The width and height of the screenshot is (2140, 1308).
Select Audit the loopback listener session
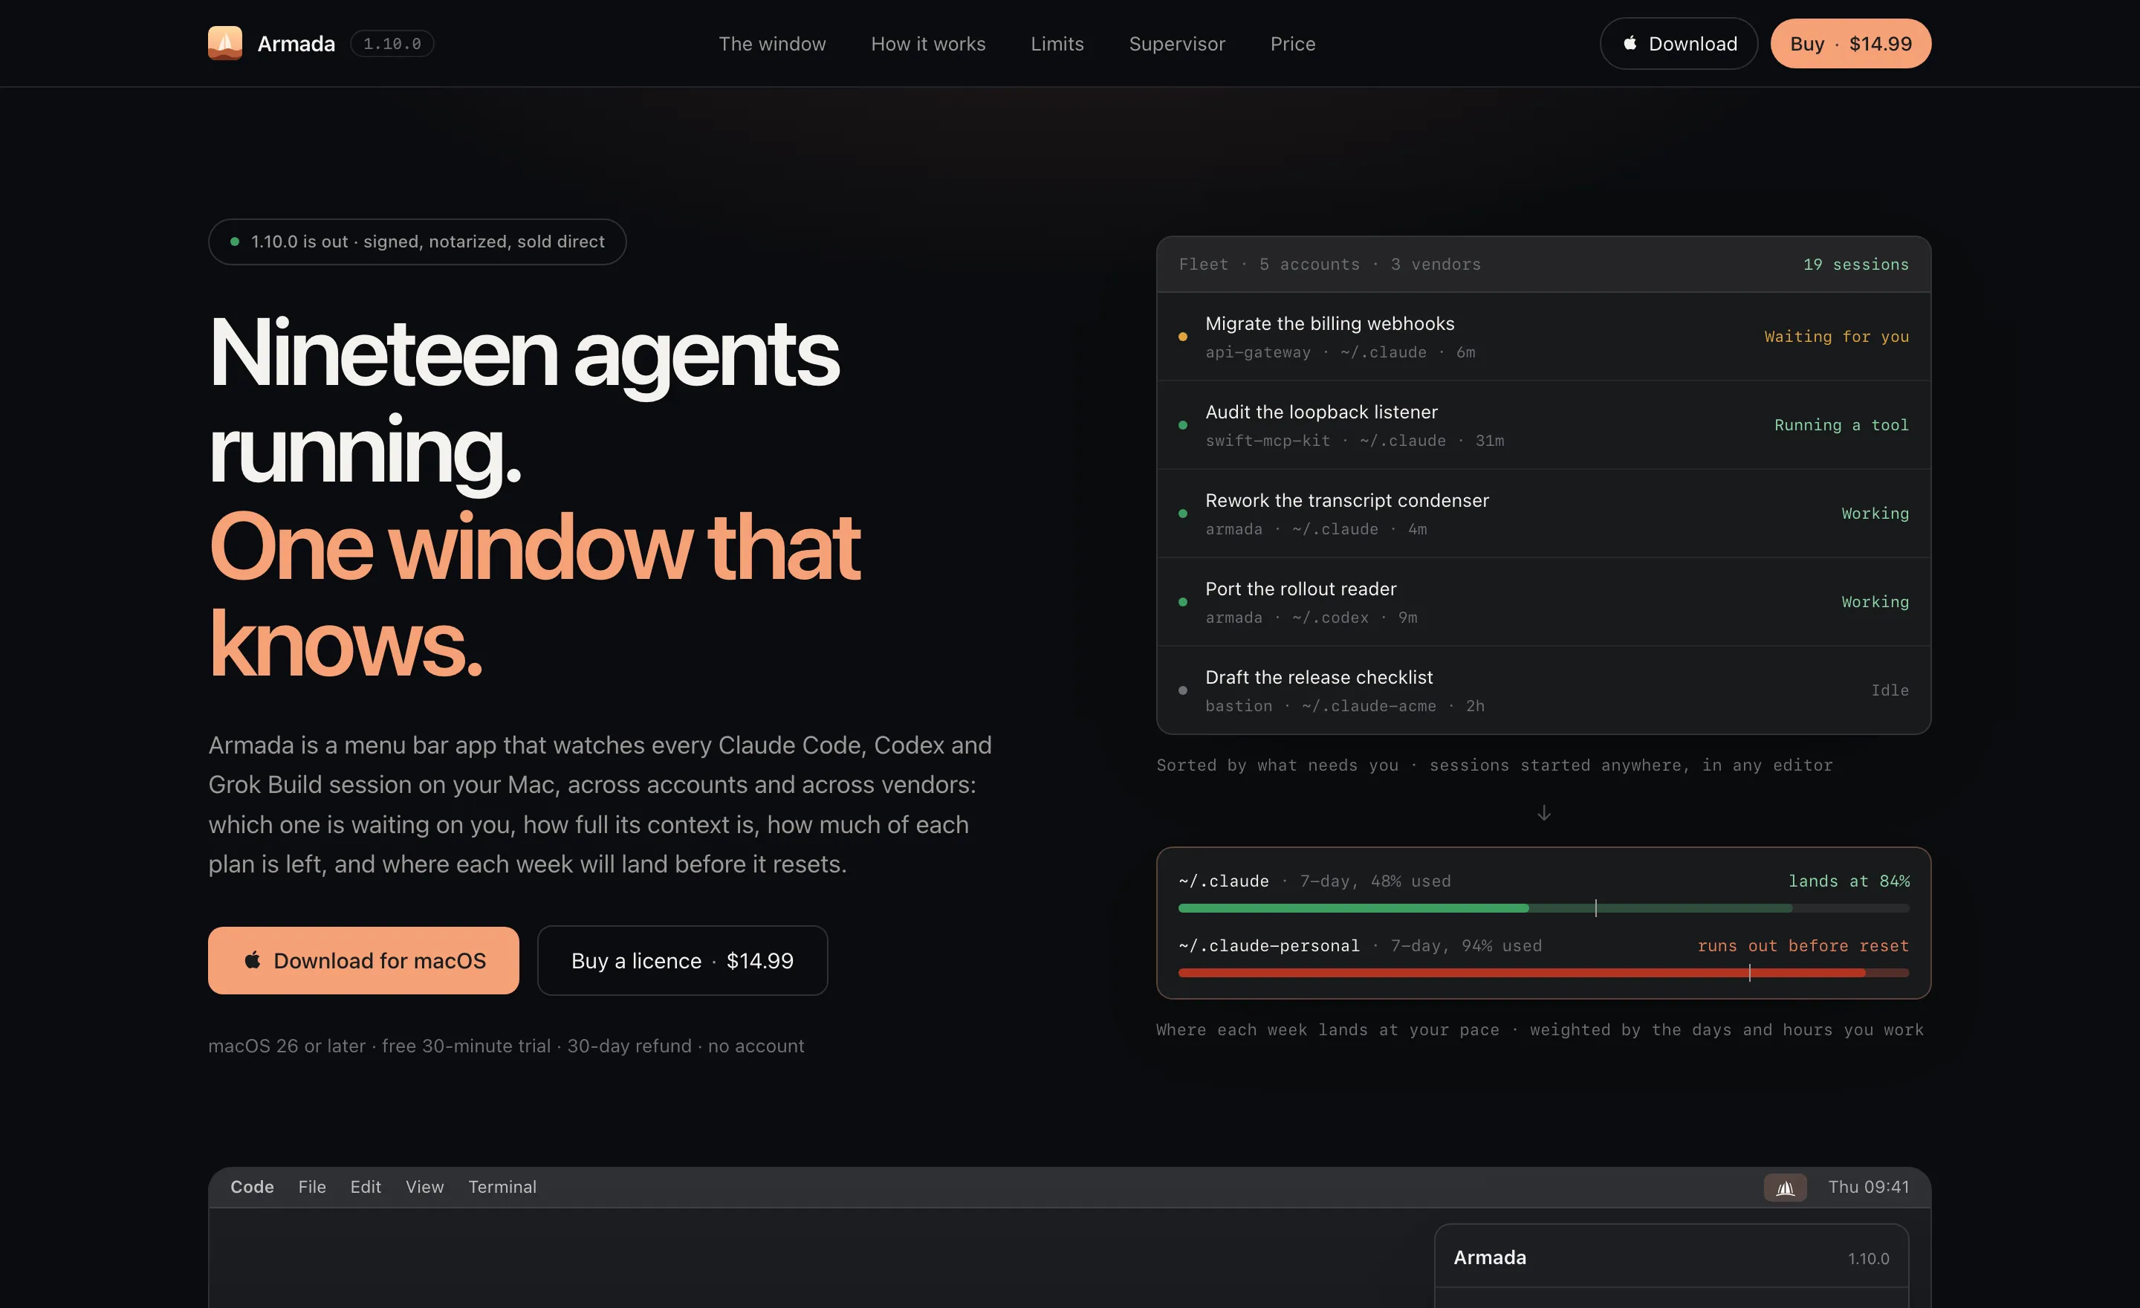(x=1543, y=426)
